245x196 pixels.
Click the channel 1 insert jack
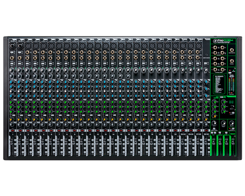(x=11, y=58)
